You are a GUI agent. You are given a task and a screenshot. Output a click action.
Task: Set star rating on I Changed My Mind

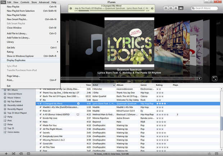162,104
